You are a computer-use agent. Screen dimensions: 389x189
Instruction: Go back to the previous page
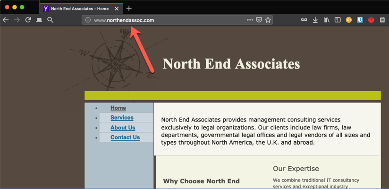[6, 20]
